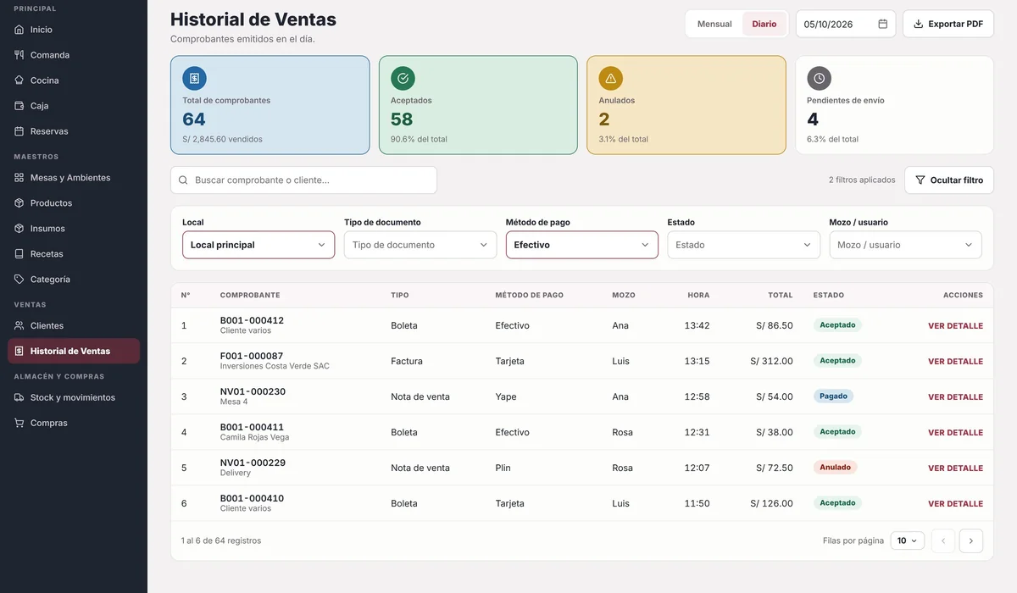Click the Inicio home icon in sidebar
The width and height of the screenshot is (1017, 593).
[x=19, y=30]
